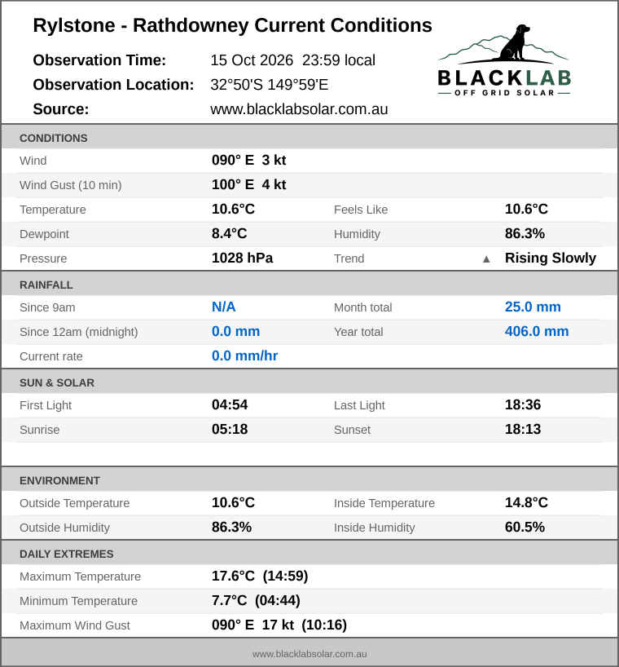This screenshot has height=667, width=619.
Task: Open the footer www.blacklabsolar.com.au link
Action: 309,654
